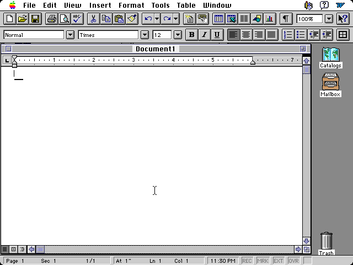Open the Borders toolbar icon
This screenshot has width=353, height=265.
pos(343,35)
